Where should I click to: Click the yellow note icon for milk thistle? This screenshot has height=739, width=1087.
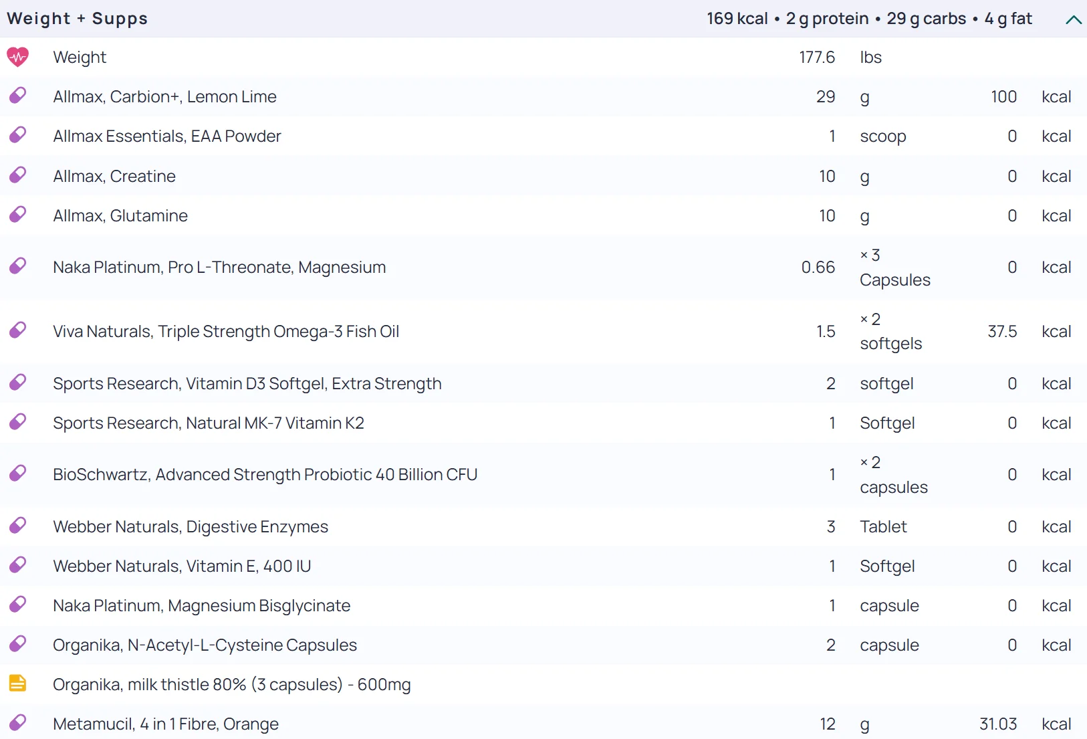click(18, 683)
